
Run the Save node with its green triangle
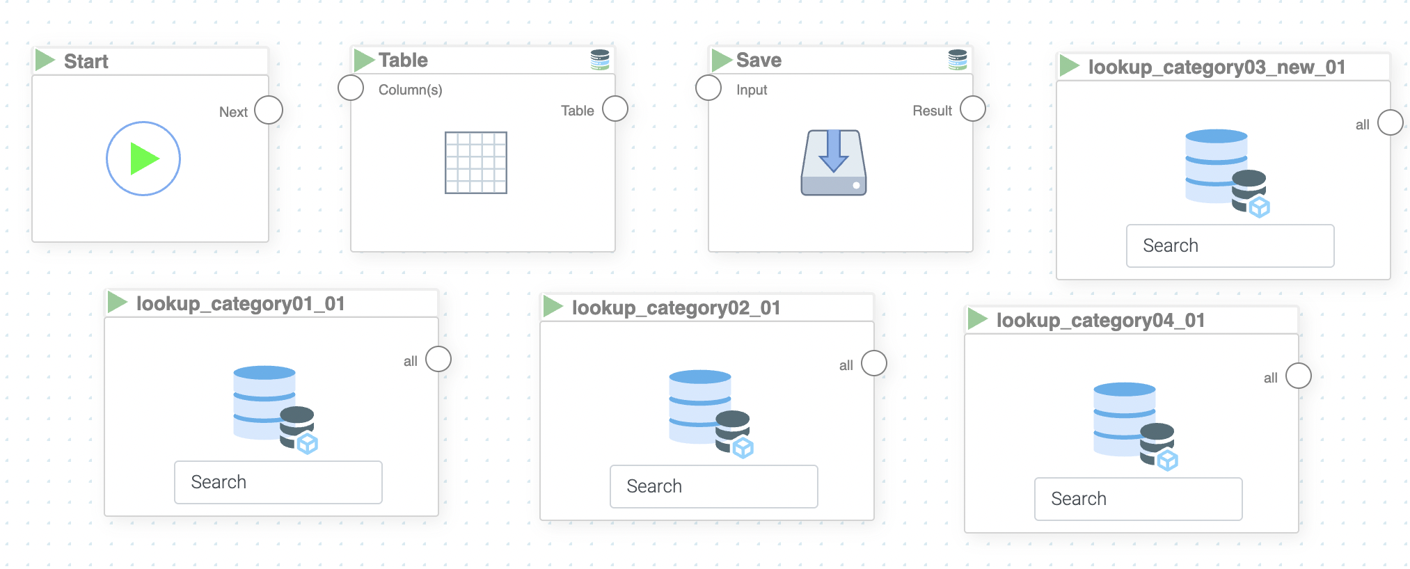coord(721,60)
